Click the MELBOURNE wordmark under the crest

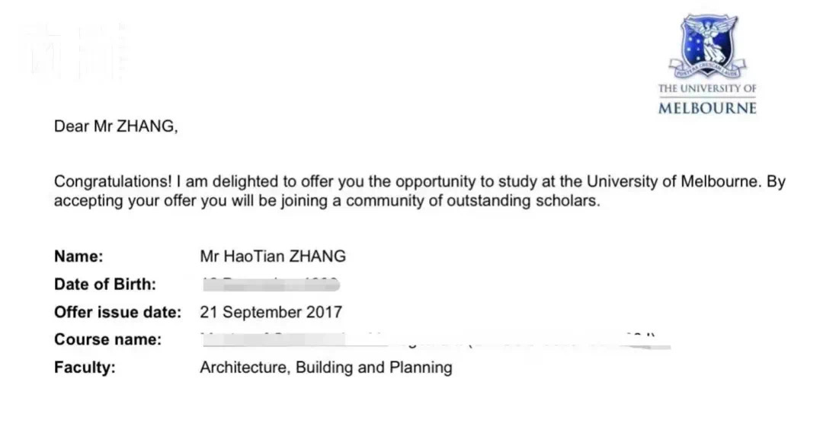(707, 108)
